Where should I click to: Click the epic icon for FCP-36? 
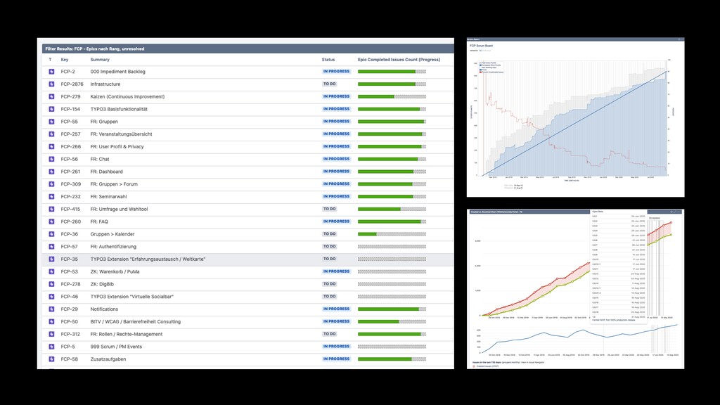tap(51, 234)
